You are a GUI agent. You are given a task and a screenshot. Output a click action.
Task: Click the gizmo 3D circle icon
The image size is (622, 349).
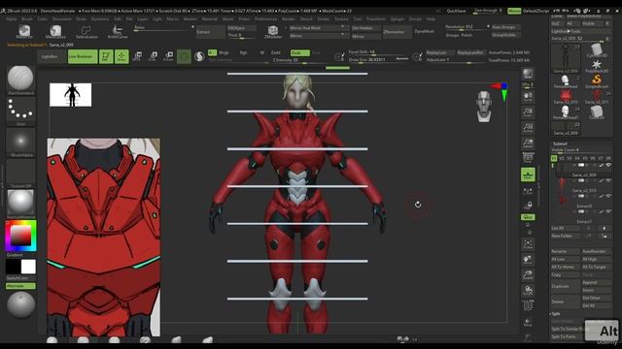pos(184,56)
